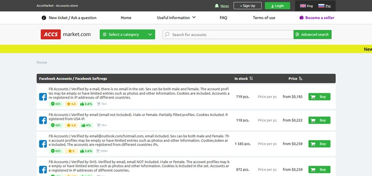372x176 pixels.
Task: Click Facebook icon of 118 pcs. listing
Action: (43, 120)
